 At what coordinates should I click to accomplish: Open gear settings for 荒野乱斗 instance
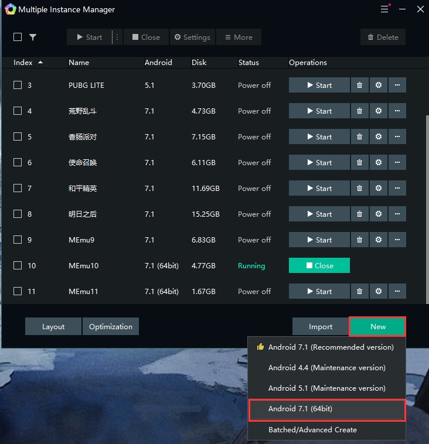[378, 111]
